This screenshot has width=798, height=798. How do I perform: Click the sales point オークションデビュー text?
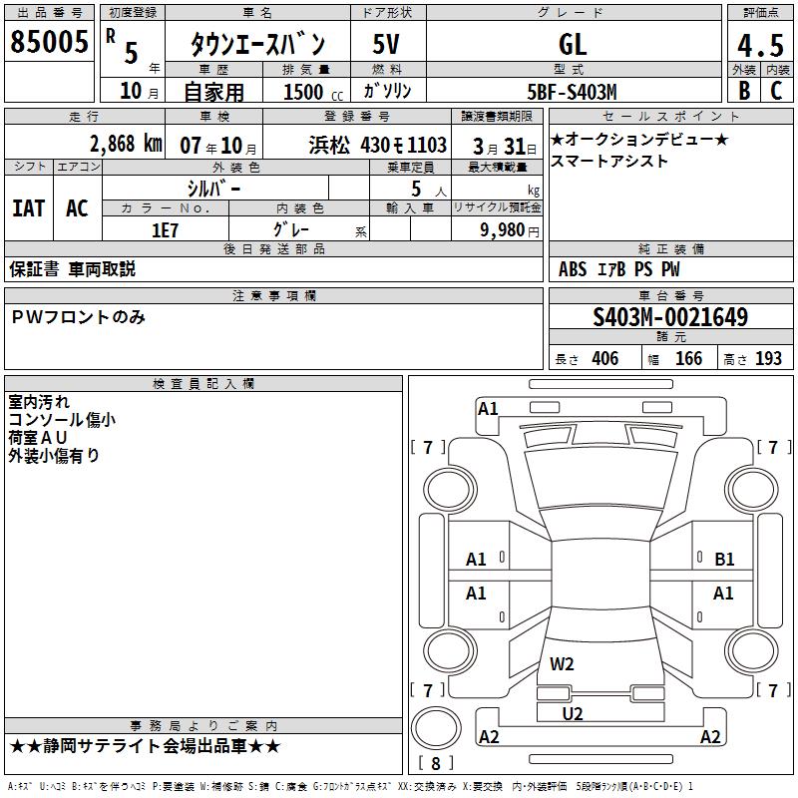(639, 139)
